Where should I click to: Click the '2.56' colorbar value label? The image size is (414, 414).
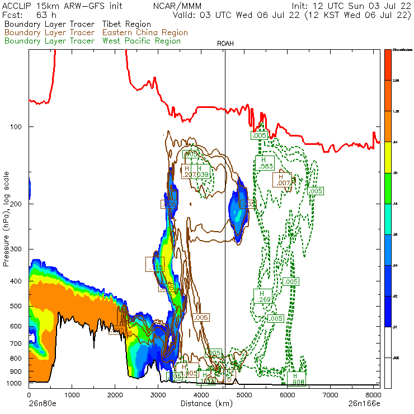click(396, 81)
